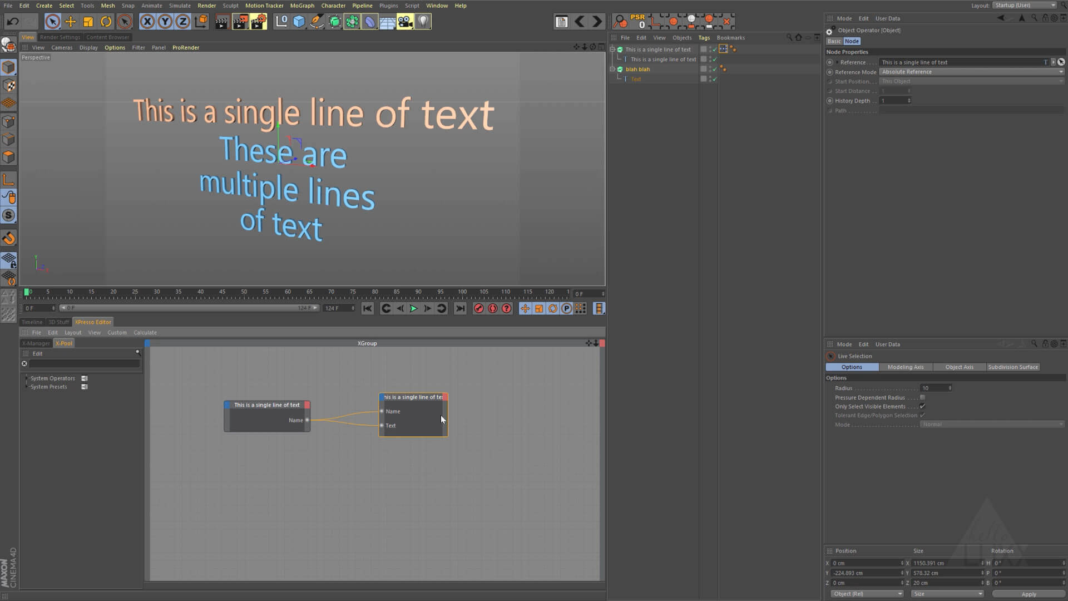Select the Scale tool
This screenshot has width=1068, height=601.
pyautogui.click(x=88, y=22)
